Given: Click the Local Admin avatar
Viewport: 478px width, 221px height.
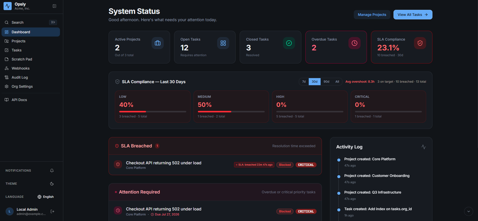Looking at the screenshot, I should pos(10,211).
